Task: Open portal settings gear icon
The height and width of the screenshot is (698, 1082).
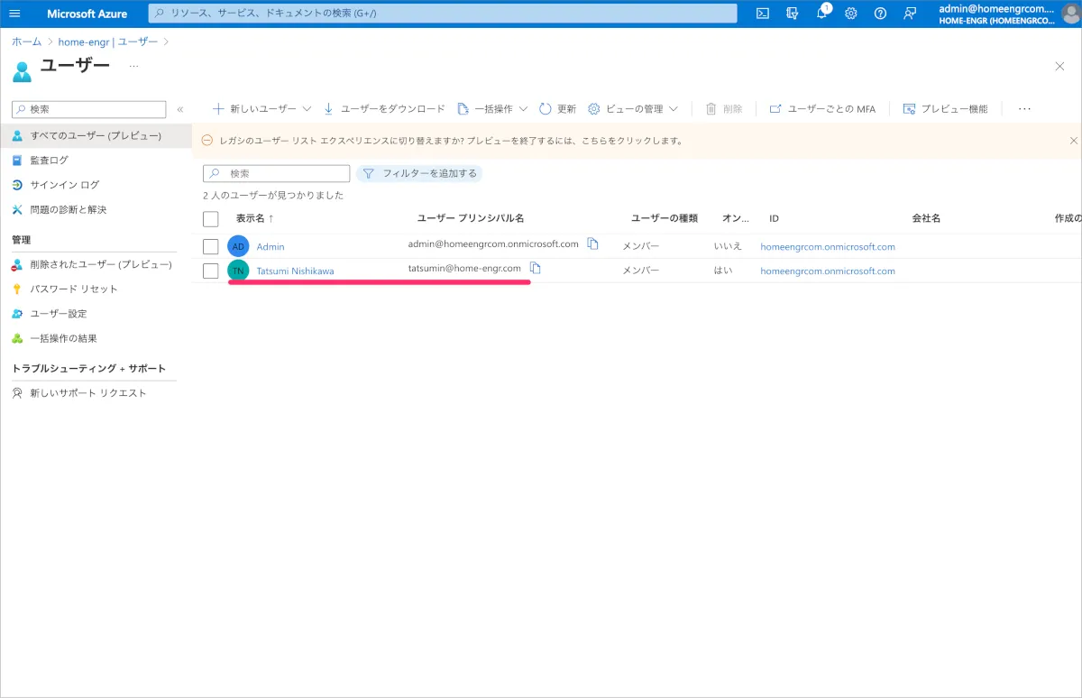Action: (851, 14)
